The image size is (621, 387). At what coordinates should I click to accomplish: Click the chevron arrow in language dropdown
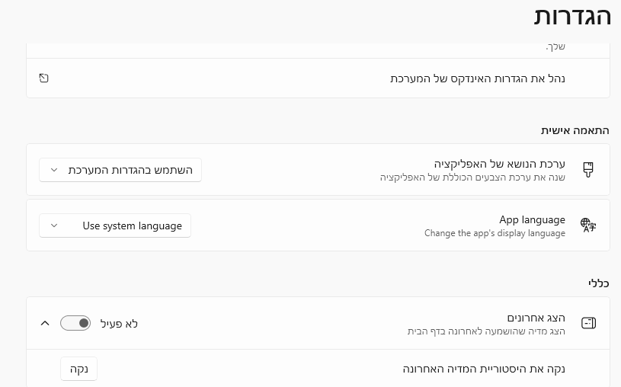(54, 225)
